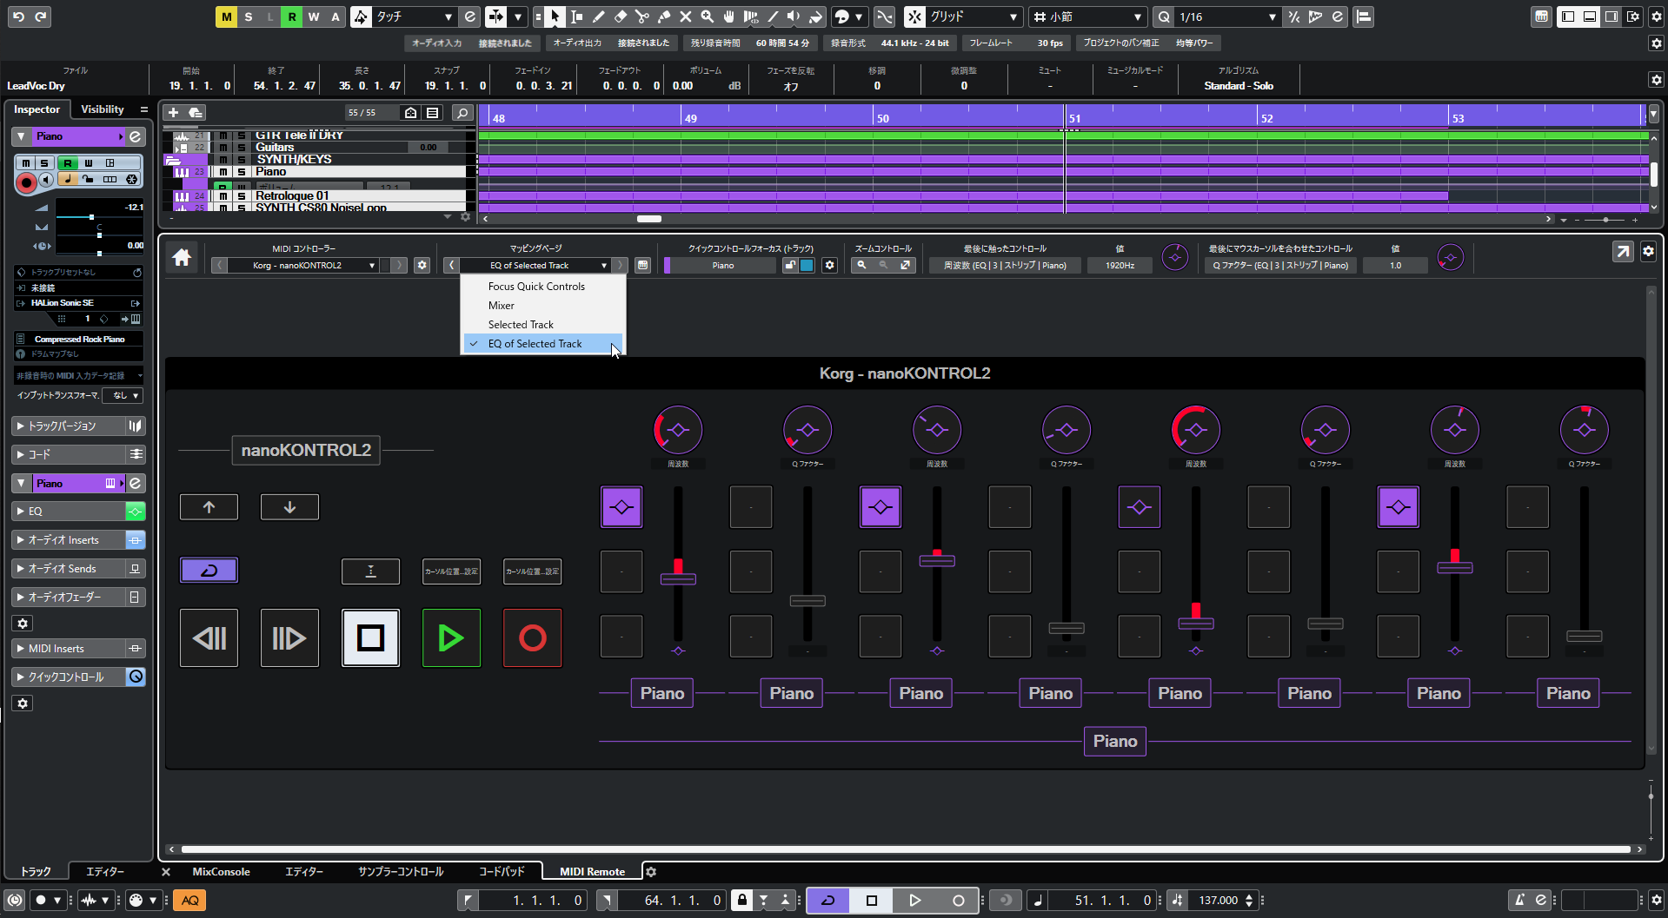The image size is (1668, 918).
Task: Click the Undo arrow icon
Action: [18, 17]
